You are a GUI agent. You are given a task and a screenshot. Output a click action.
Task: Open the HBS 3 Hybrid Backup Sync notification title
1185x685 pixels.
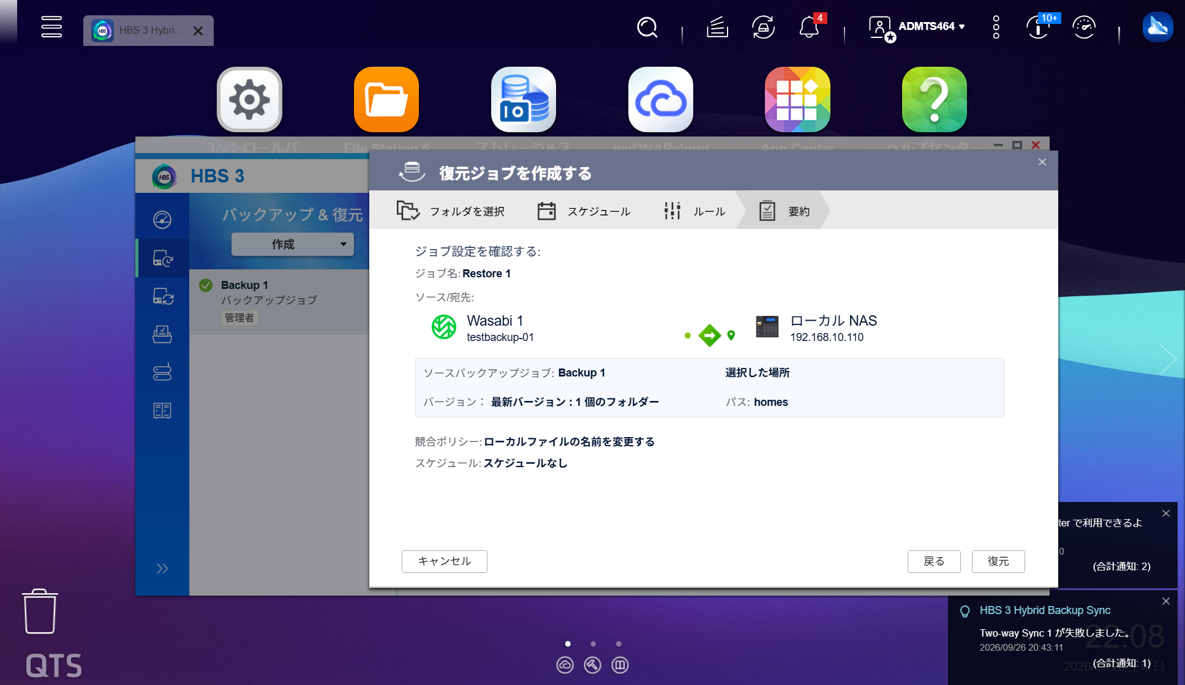coord(1045,610)
